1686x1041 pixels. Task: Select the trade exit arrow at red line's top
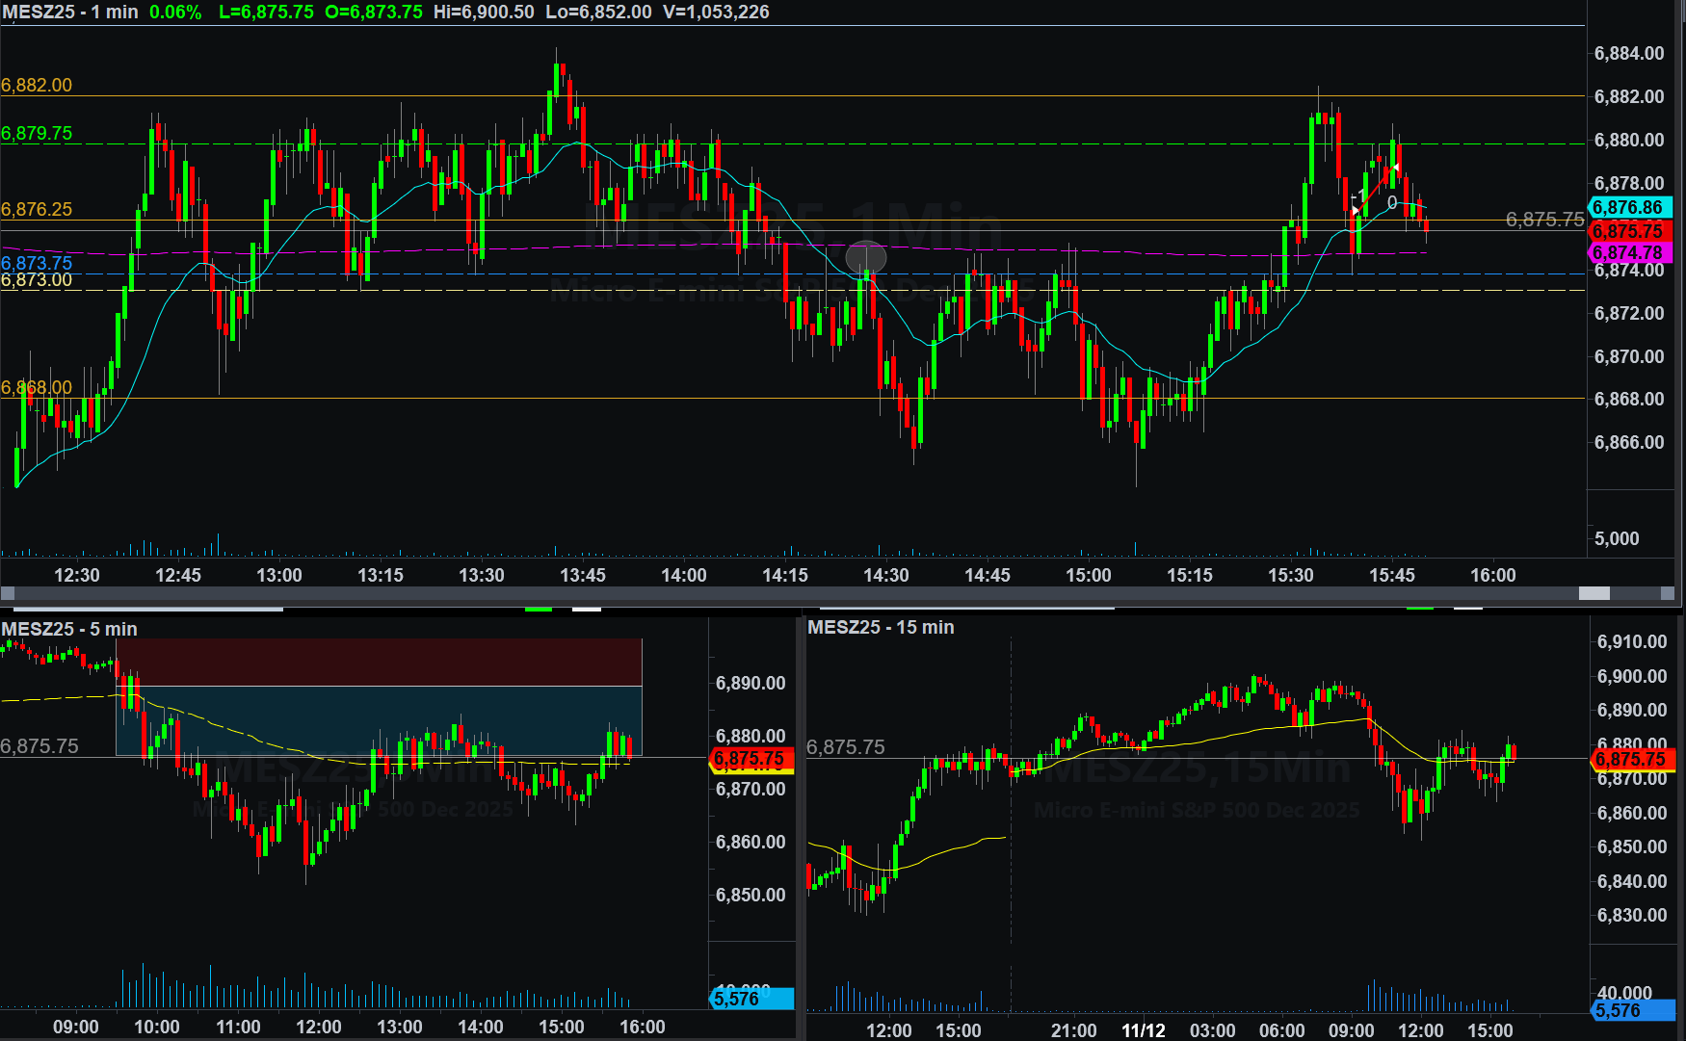(x=1395, y=168)
